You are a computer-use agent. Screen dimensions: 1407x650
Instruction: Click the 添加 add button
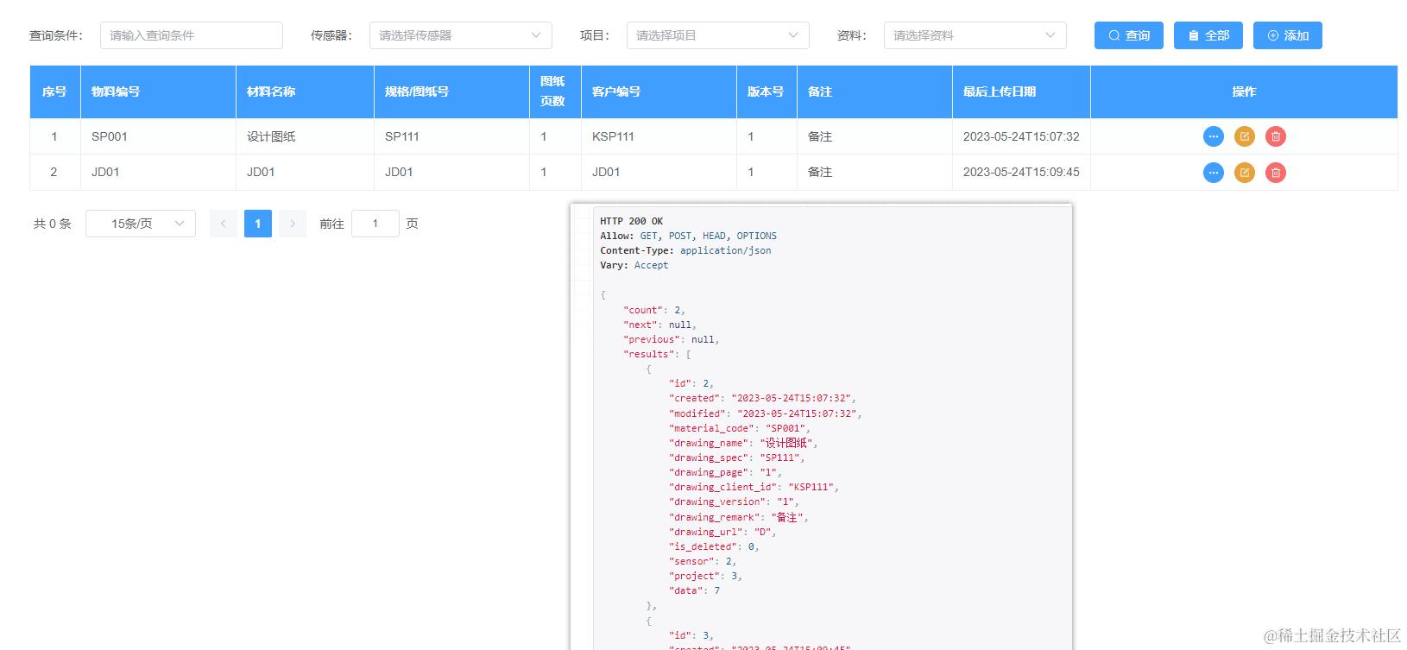tap(1288, 35)
